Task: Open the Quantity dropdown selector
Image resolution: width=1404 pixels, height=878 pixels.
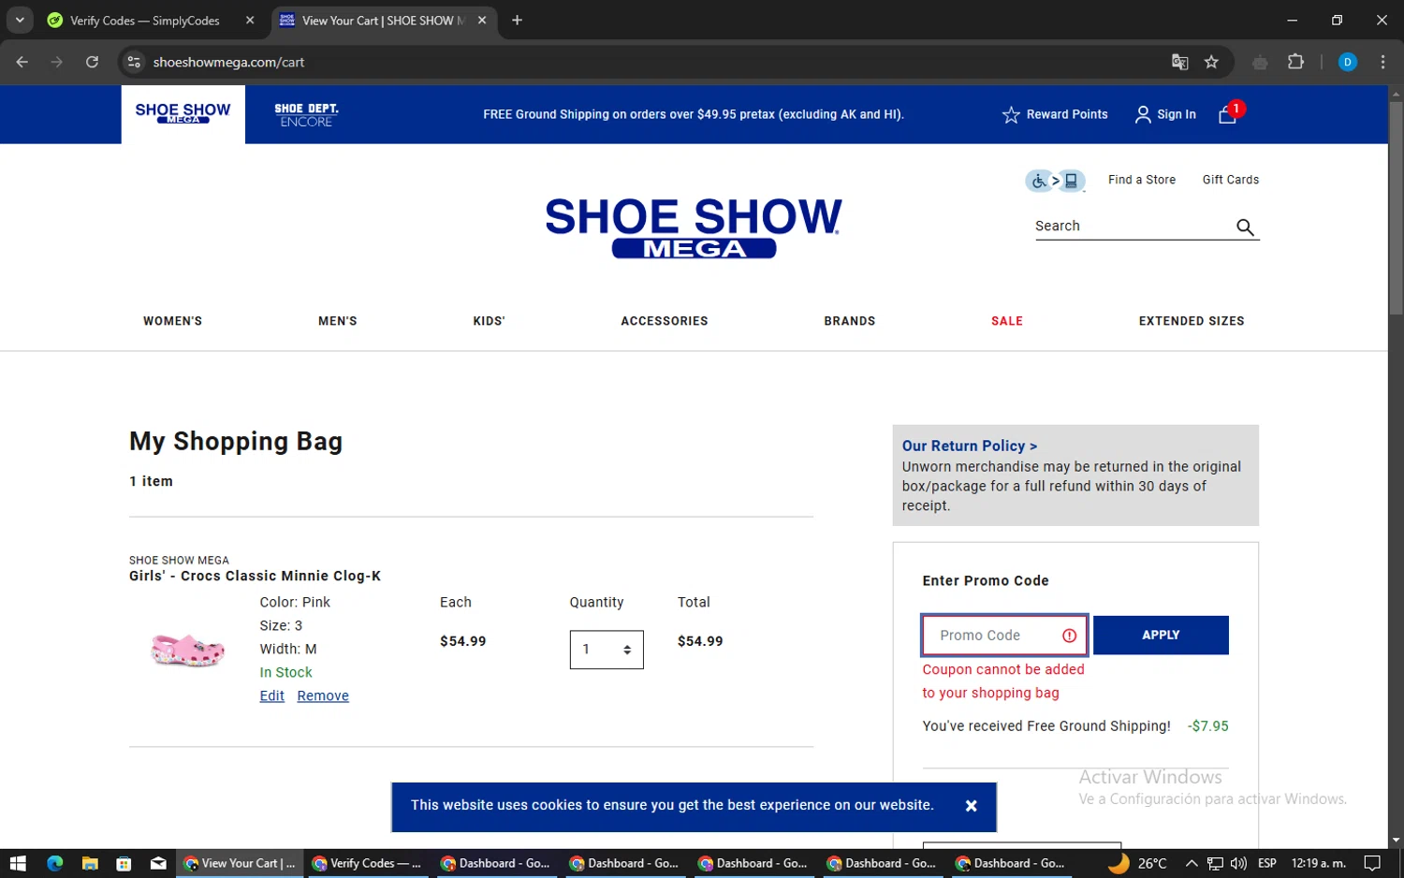Action: [x=607, y=650]
